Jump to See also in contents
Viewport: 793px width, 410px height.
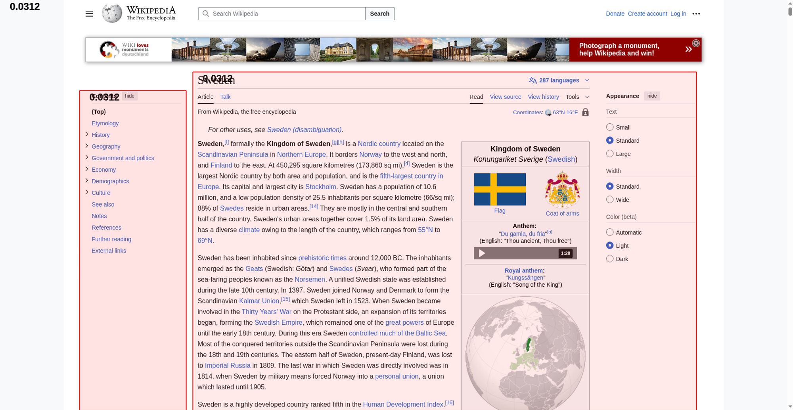coord(103,204)
